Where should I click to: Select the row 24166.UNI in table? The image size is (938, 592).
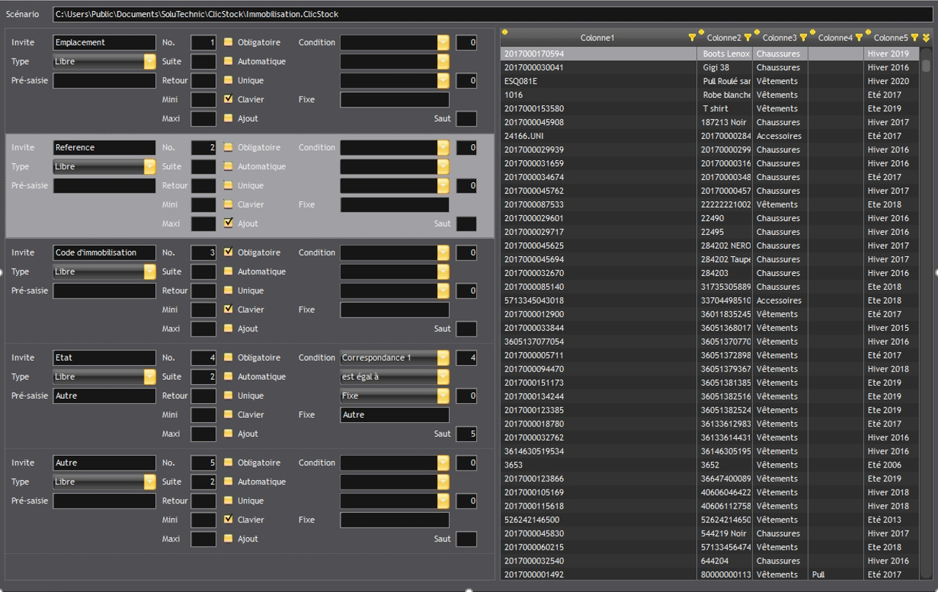coord(598,136)
